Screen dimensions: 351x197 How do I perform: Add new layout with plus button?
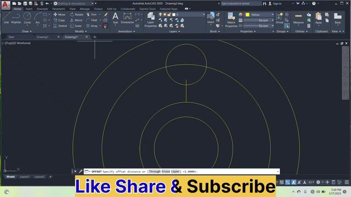pos(50,177)
